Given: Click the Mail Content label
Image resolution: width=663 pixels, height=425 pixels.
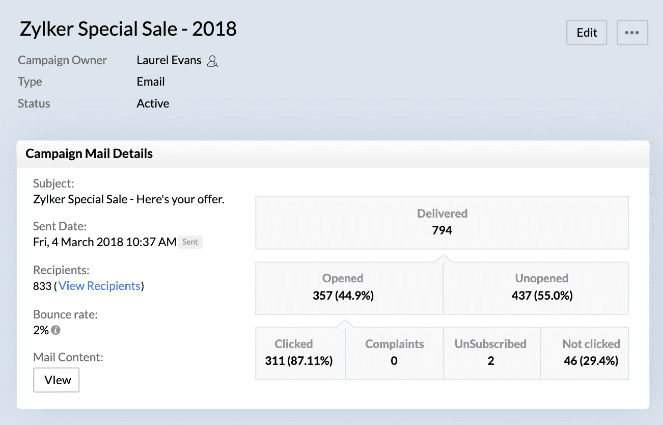Looking at the screenshot, I should click(x=68, y=357).
